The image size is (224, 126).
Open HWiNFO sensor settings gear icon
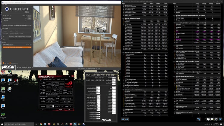216,119
